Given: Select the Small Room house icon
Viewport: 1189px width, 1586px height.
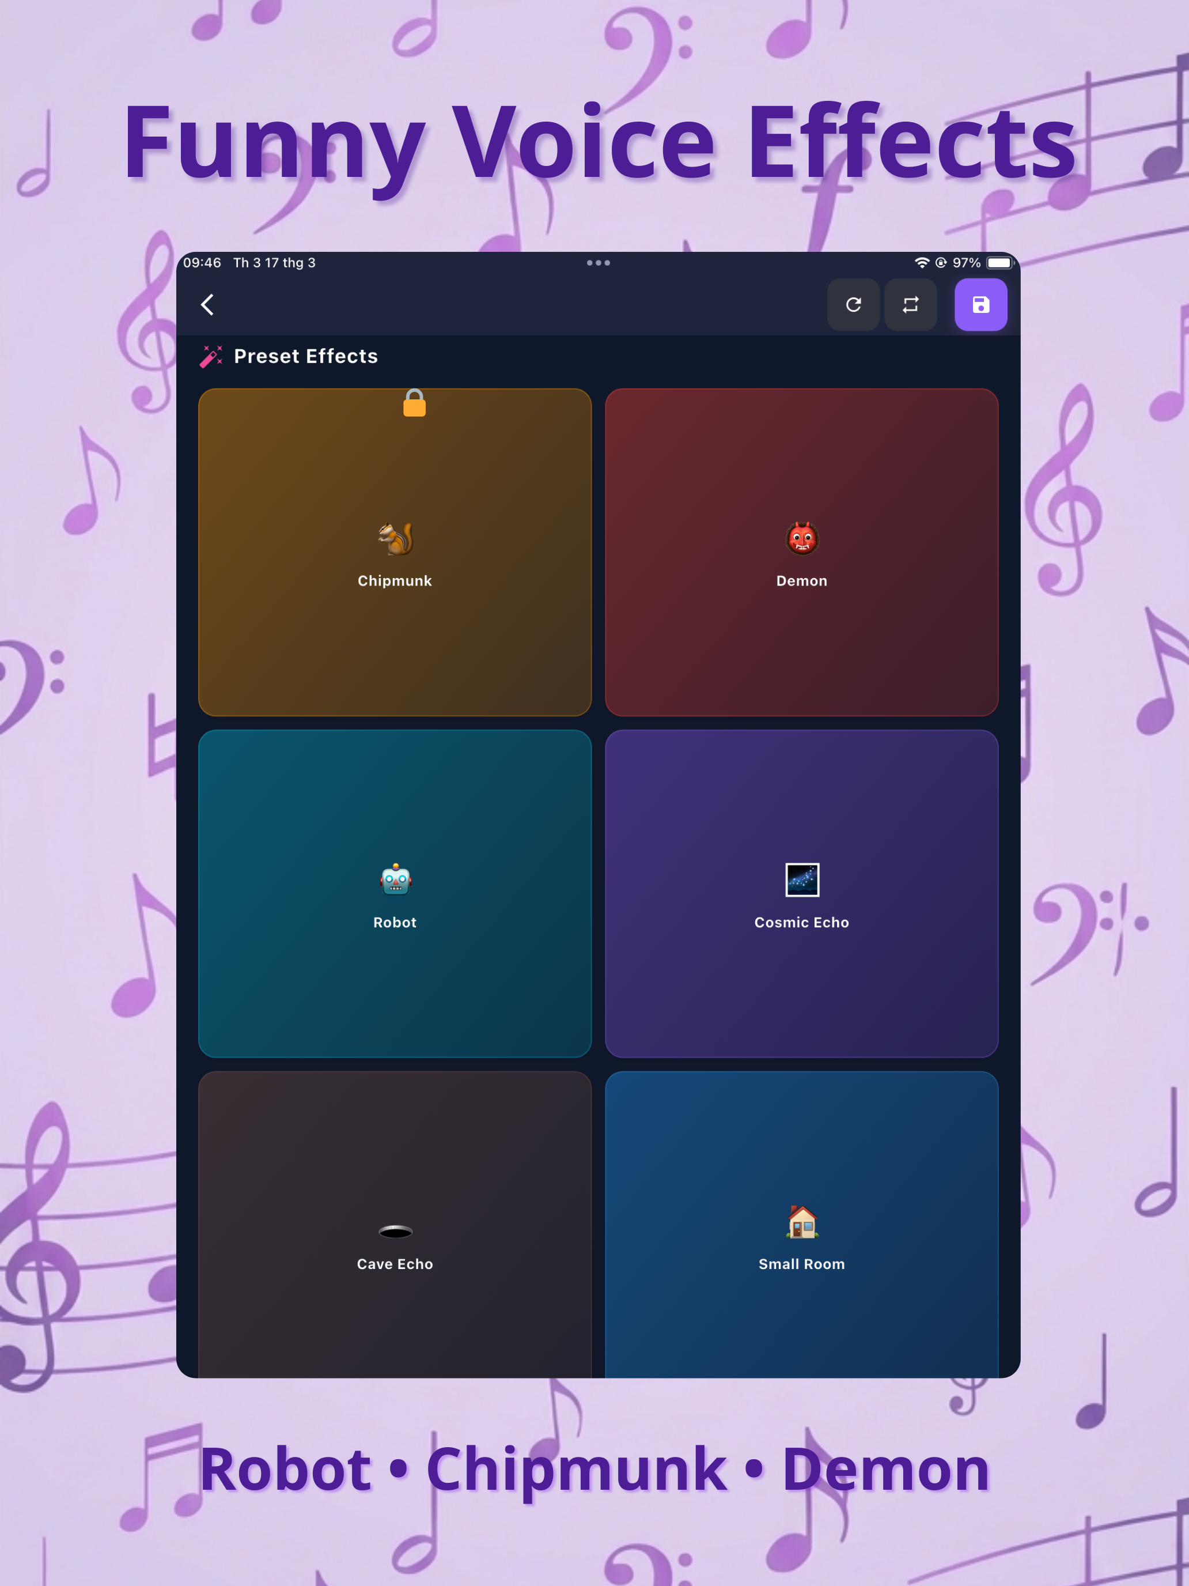Looking at the screenshot, I should point(802,1222).
